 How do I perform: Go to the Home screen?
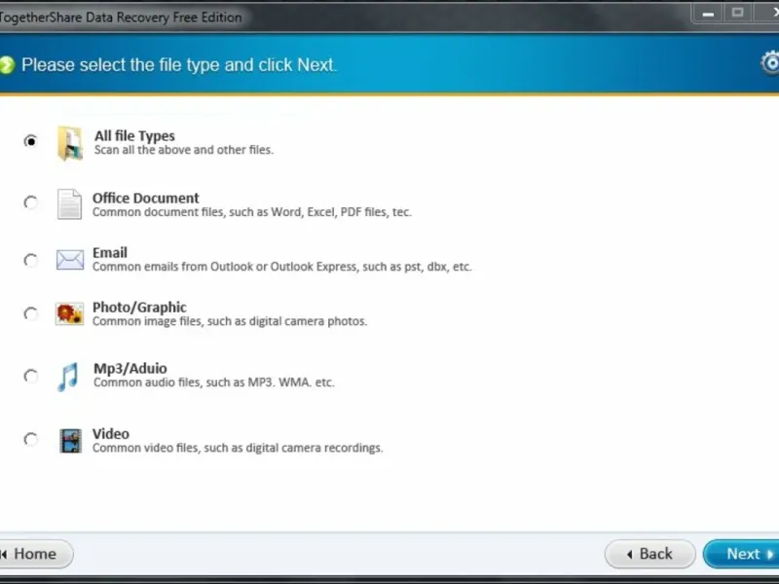[36, 554]
